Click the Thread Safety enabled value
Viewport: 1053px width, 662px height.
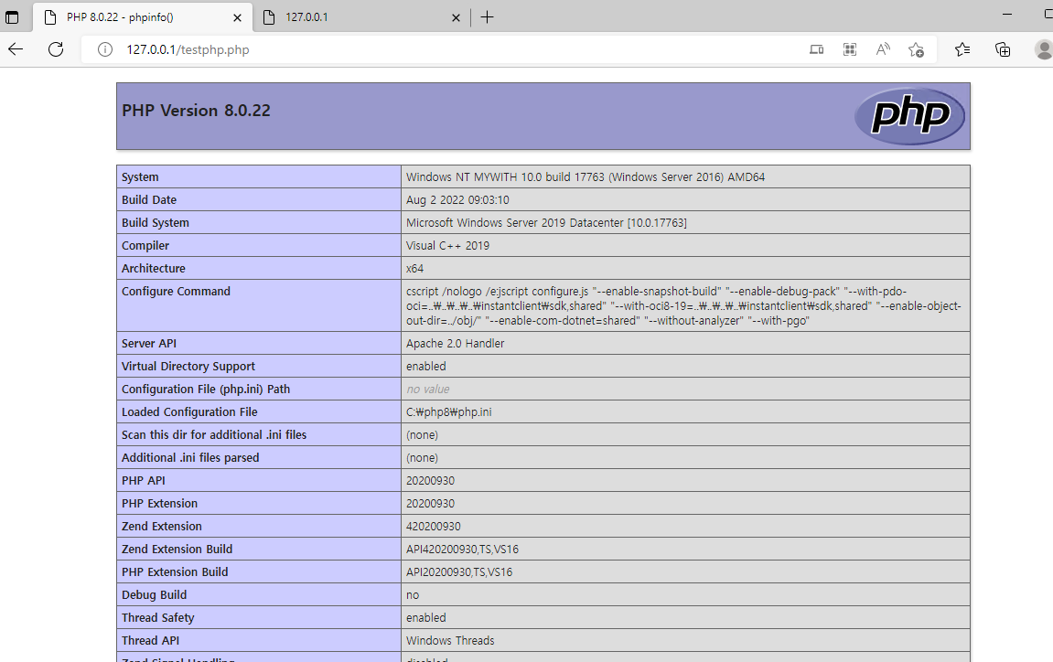click(x=425, y=618)
